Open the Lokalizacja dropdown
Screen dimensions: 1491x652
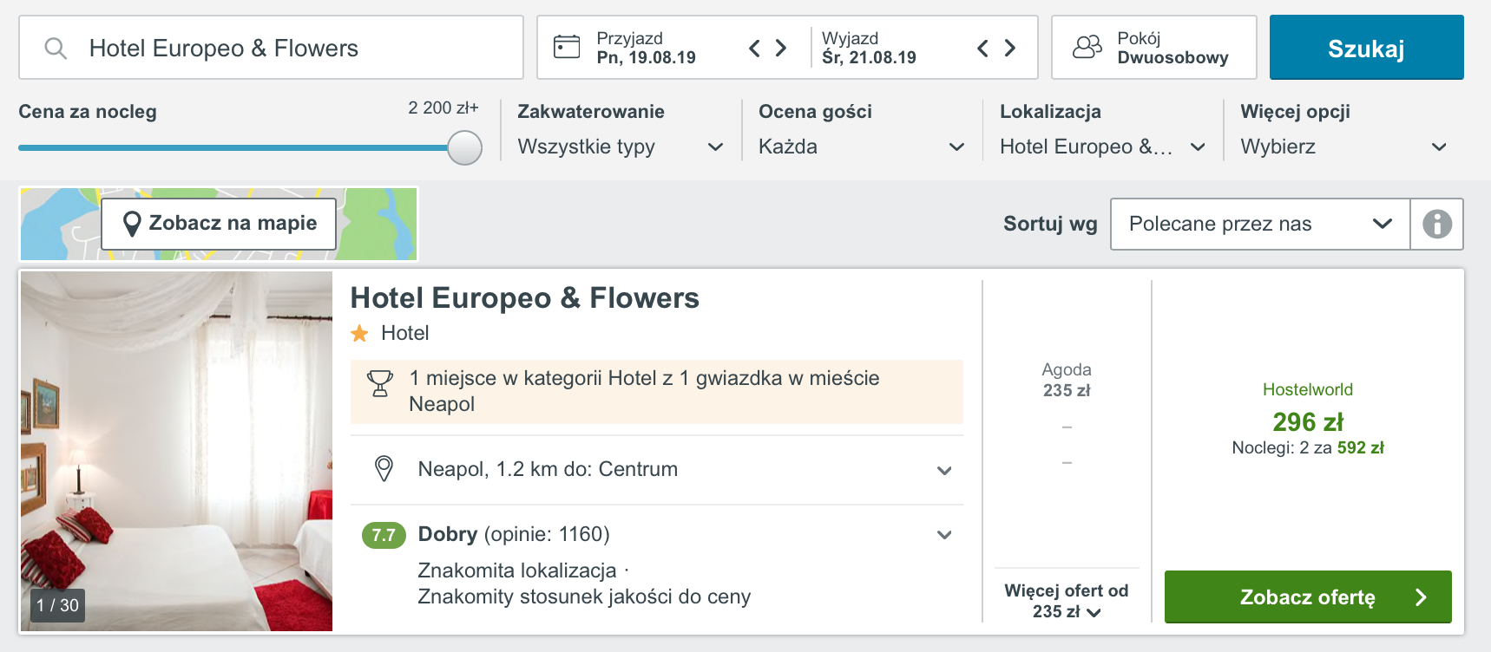[x=1102, y=147]
